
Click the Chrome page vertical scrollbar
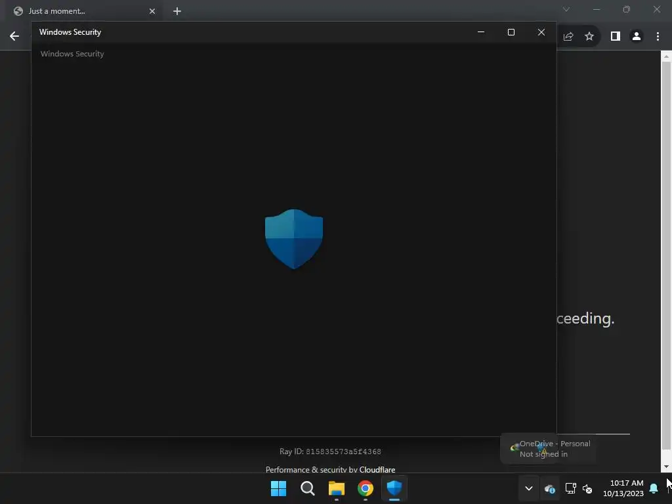(x=666, y=257)
